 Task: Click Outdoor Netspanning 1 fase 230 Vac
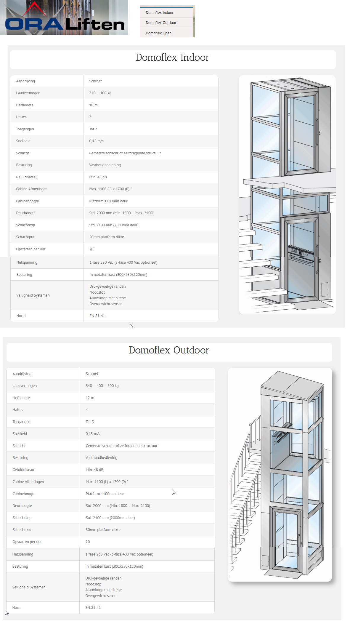click(x=119, y=554)
